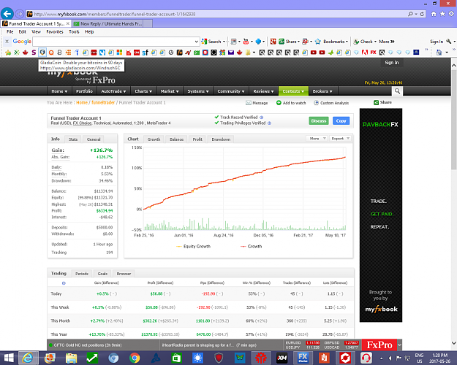
Task: Click into the Google toolbar search field
Action: tap(113, 42)
